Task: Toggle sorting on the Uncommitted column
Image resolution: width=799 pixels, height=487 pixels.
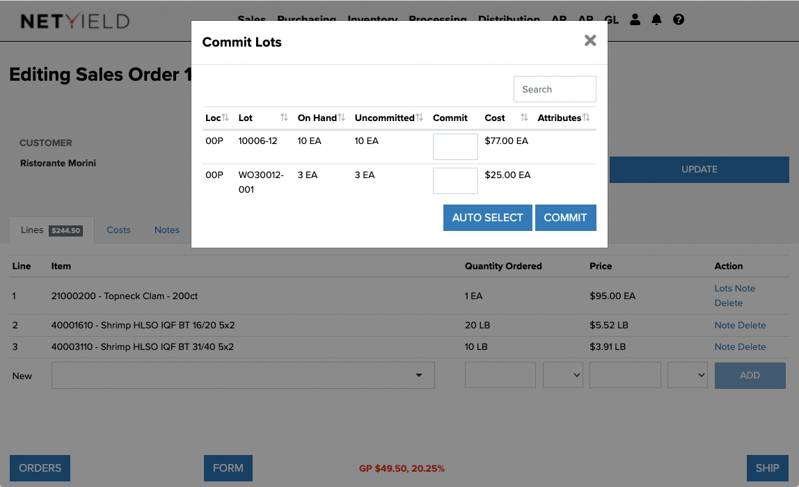Action: click(x=419, y=118)
